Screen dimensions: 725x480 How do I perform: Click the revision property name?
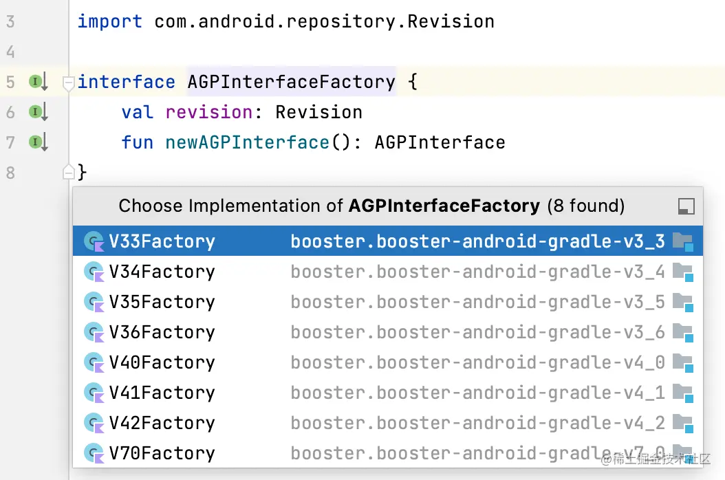click(209, 112)
